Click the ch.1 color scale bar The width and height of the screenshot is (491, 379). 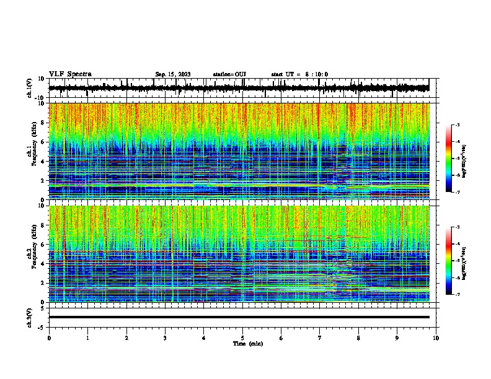point(448,159)
